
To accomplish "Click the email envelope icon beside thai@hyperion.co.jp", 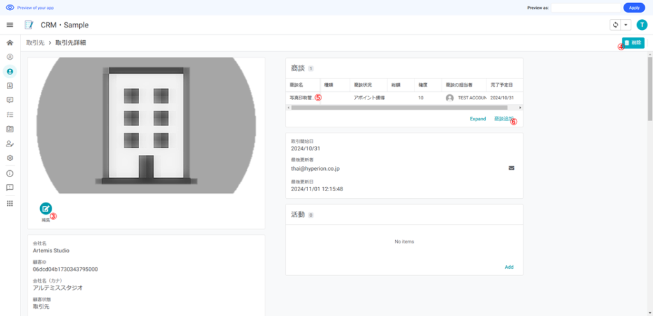I will tap(511, 168).
